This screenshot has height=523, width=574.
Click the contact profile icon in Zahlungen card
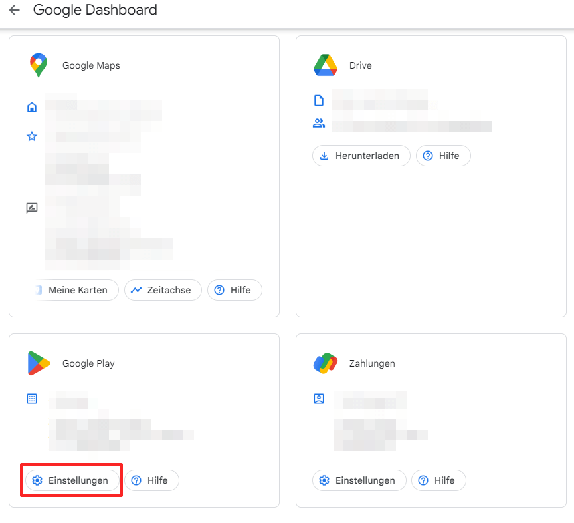coord(319,399)
